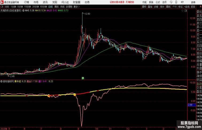Open the mail message icon

pyautogui.click(x=182, y=2)
